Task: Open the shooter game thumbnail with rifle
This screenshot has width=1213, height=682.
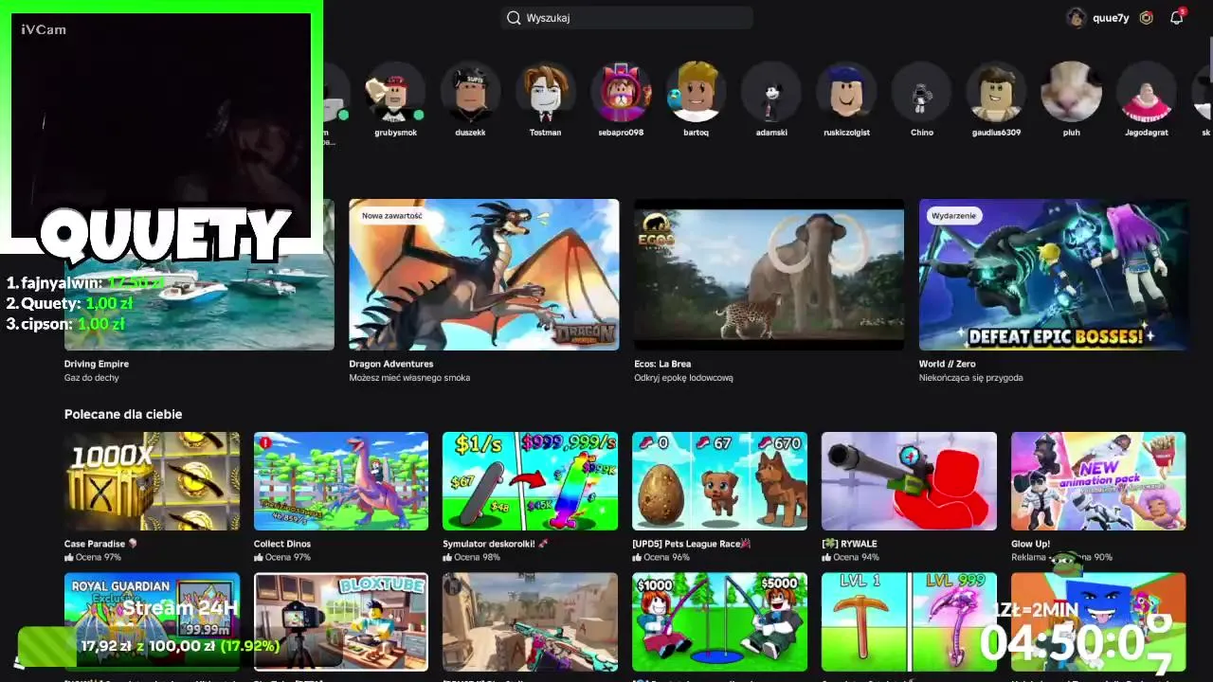Action: tap(530, 621)
